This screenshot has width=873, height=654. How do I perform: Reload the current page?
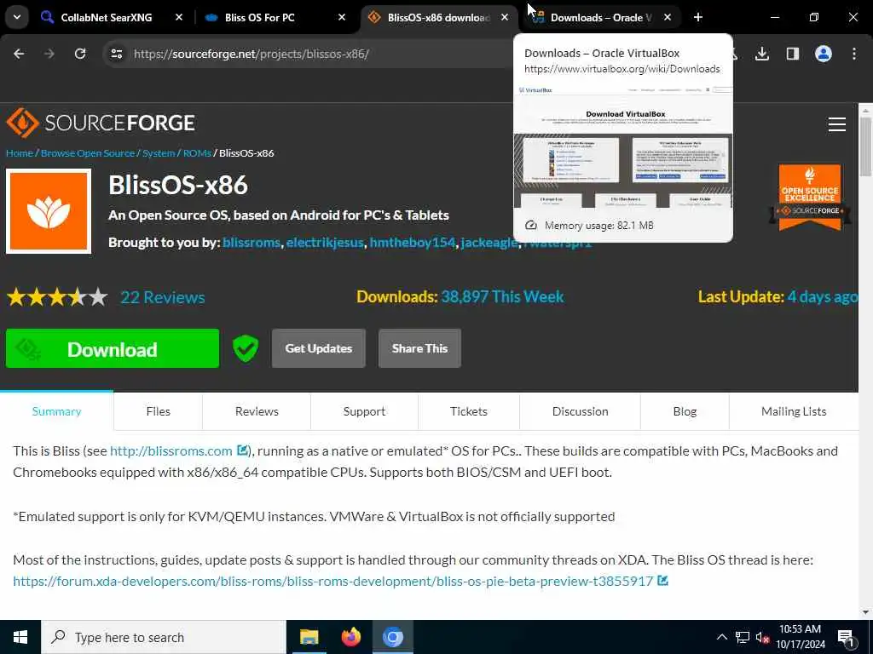[80, 54]
